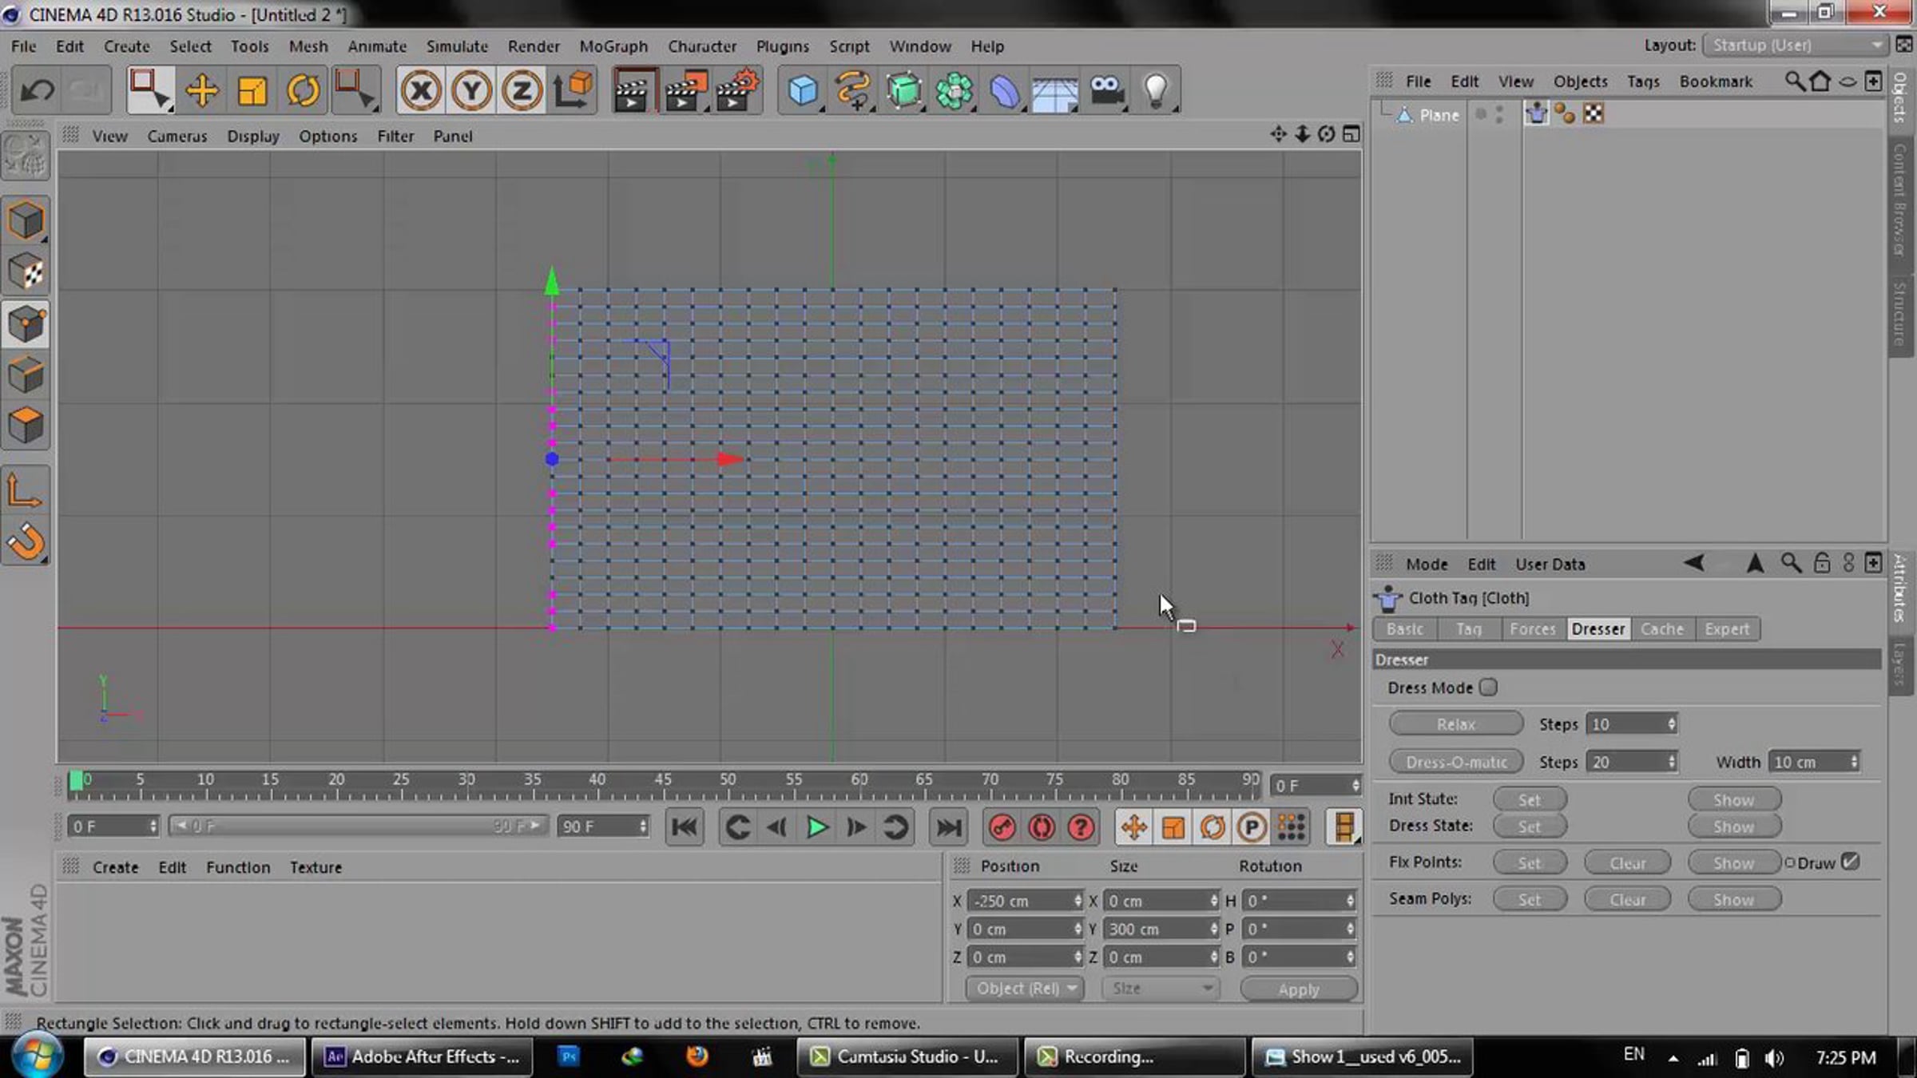
Task: Open the Object (Rel) coordinate dropdown
Action: (x=1025, y=989)
